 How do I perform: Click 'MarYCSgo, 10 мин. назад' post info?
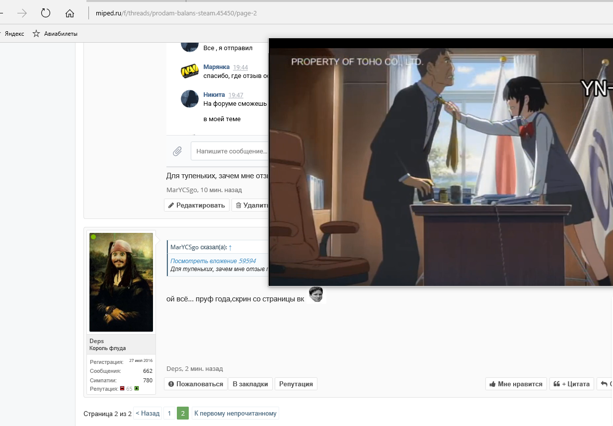(x=204, y=190)
